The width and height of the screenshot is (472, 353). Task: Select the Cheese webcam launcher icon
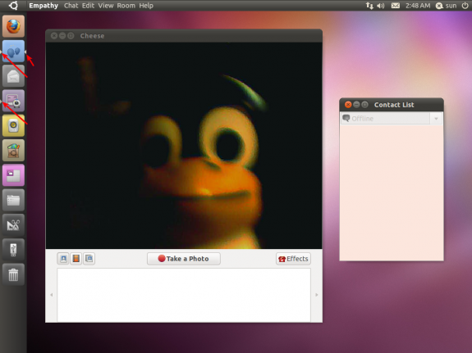(14, 101)
